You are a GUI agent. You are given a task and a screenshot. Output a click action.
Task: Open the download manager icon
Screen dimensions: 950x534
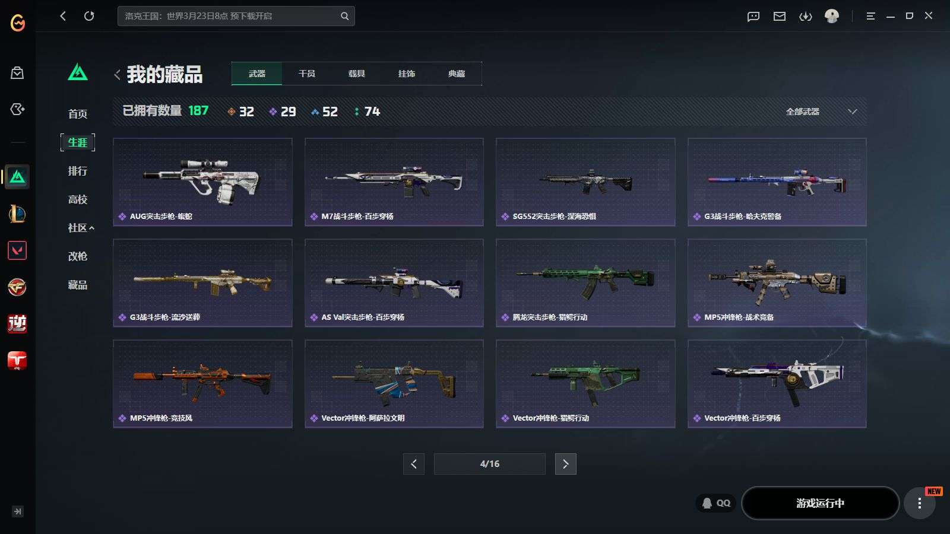806,16
